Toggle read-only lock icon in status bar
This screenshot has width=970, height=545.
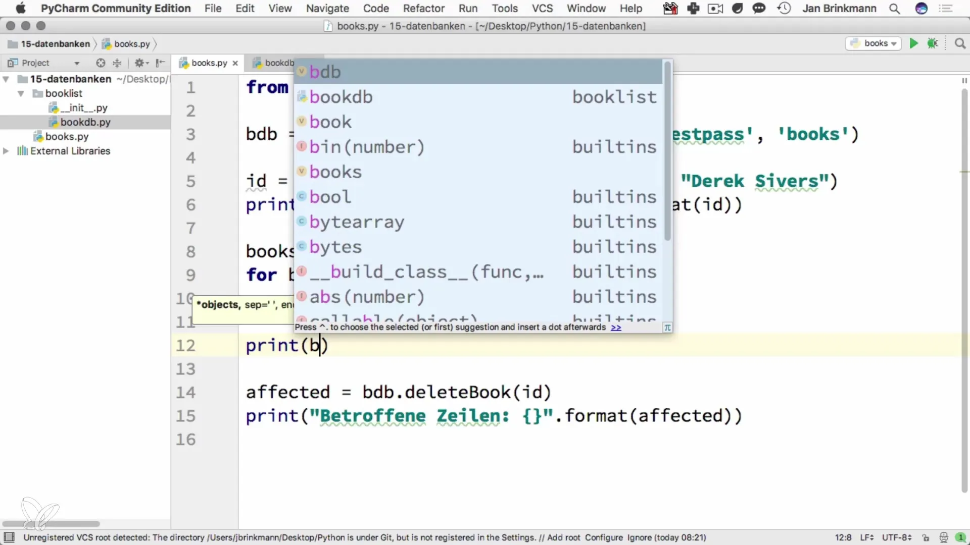pos(926,537)
